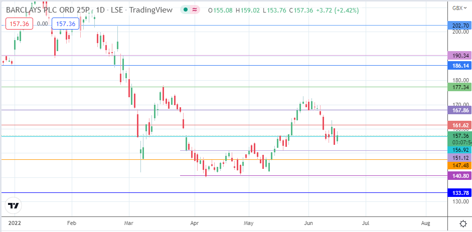The image size is (472, 232).
Task: Select the 190.34 price line label
Action: [459, 55]
